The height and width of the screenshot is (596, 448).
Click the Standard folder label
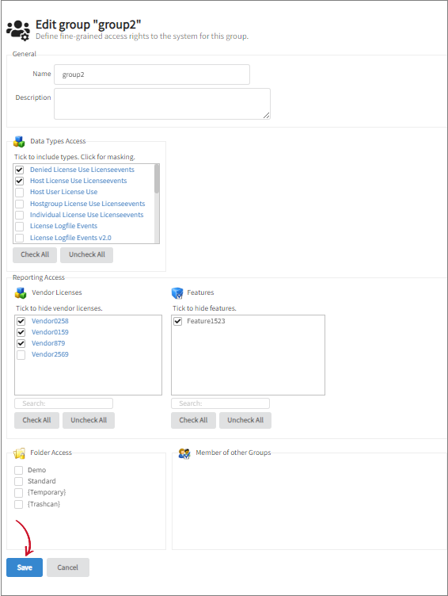[x=42, y=481]
